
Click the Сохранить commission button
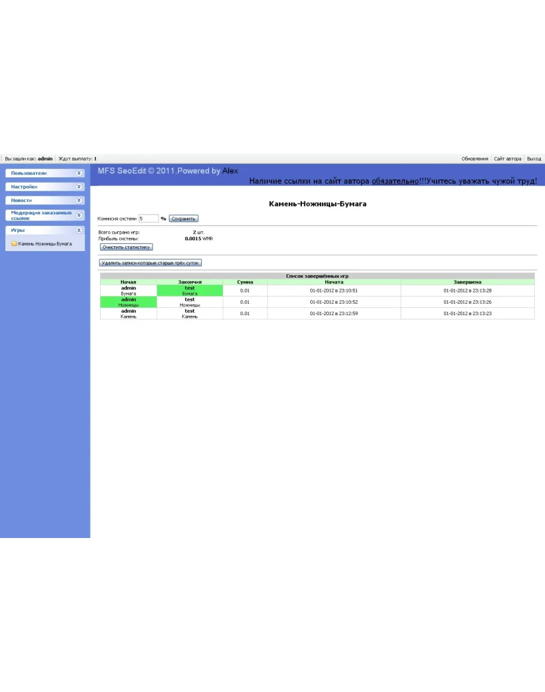pos(183,219)
